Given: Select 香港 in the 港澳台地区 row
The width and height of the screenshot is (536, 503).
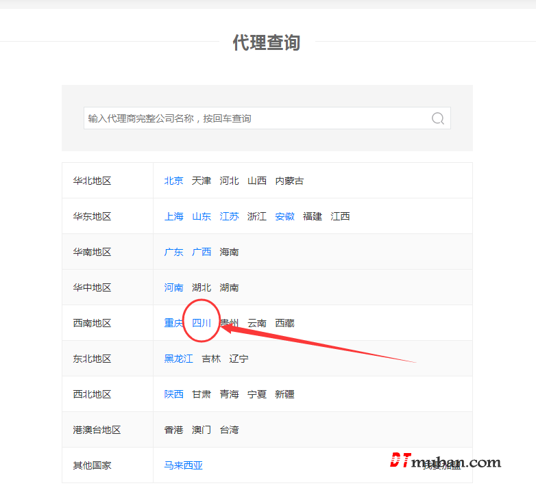Looking at the screenshot, I should pyautogui.click(x=173, y=430).
